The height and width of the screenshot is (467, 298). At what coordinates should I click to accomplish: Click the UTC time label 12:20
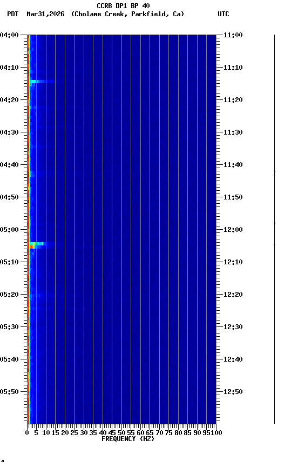[233, 295]
